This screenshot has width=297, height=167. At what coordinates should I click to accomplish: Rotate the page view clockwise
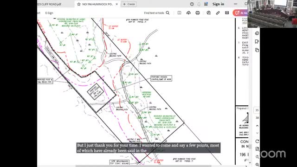tap(257, 141)
